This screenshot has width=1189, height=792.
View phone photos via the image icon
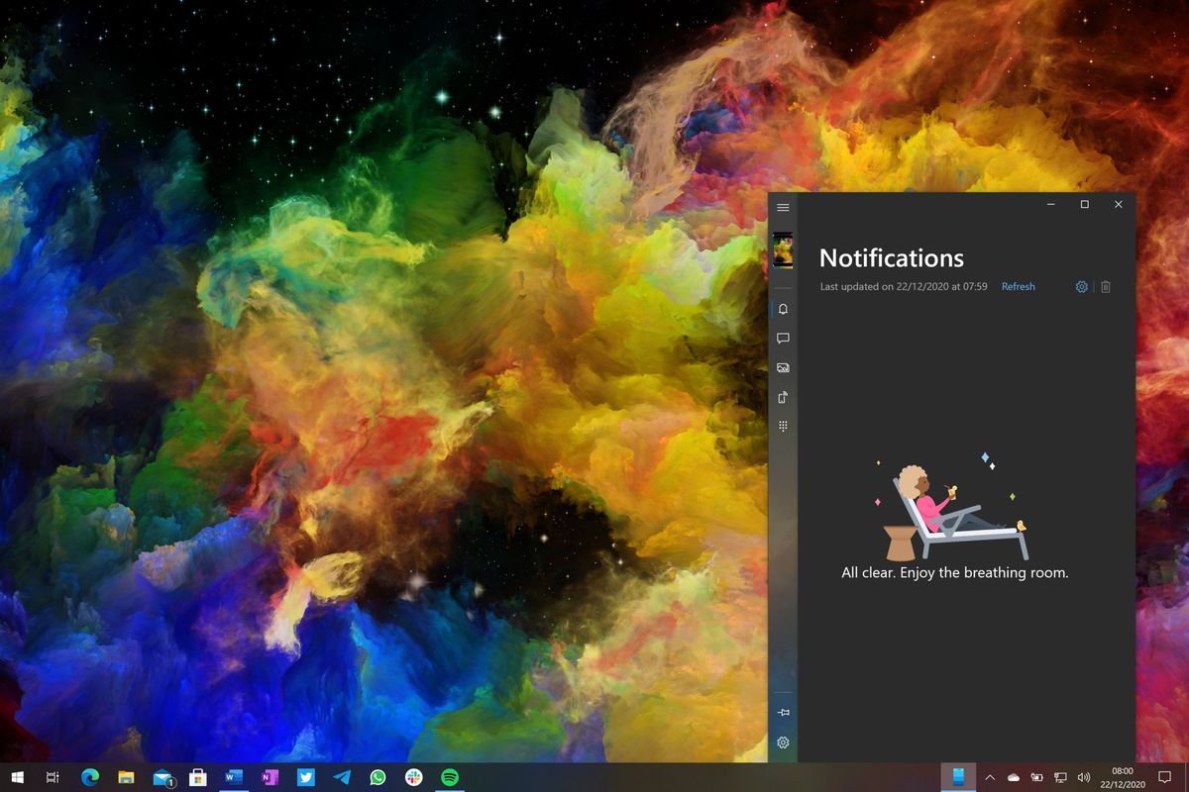[783, 367]
